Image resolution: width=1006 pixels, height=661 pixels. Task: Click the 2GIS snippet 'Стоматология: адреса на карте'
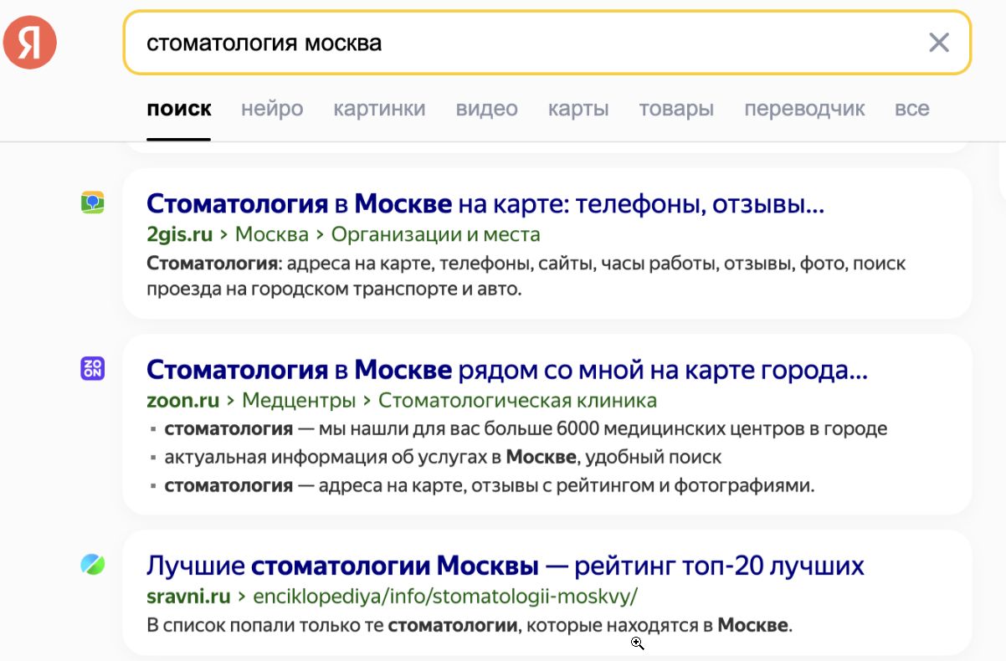tap(526, 277)
